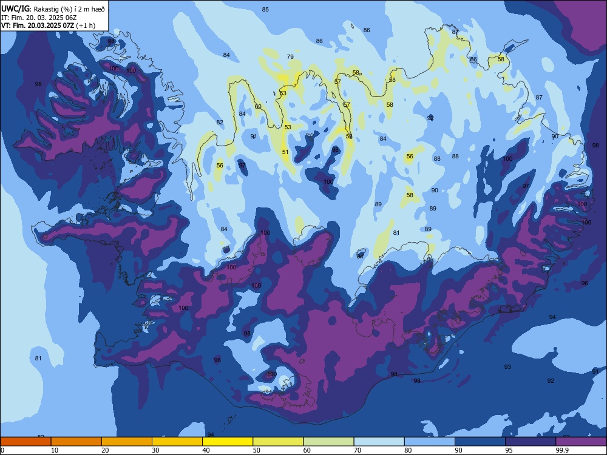The height and width of the screenshot is (455, 607).
Task: Click the dark orange 0–10 legend swatch
Action: pos(25,442)
